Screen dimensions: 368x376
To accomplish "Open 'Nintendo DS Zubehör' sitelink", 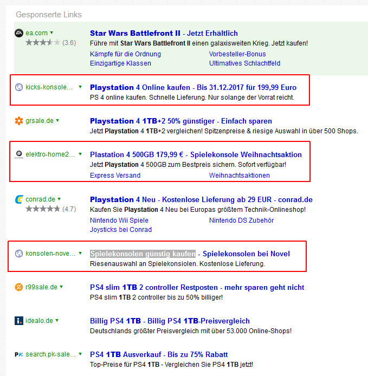I will tap(241, 220).
